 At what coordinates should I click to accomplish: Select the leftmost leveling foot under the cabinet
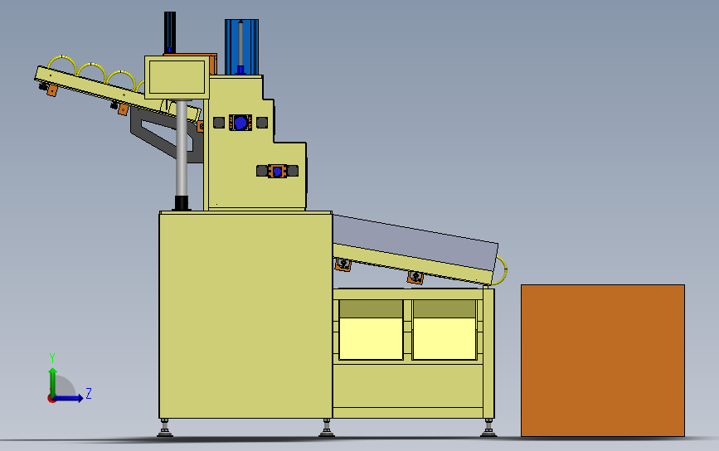(x=165, y=428)
